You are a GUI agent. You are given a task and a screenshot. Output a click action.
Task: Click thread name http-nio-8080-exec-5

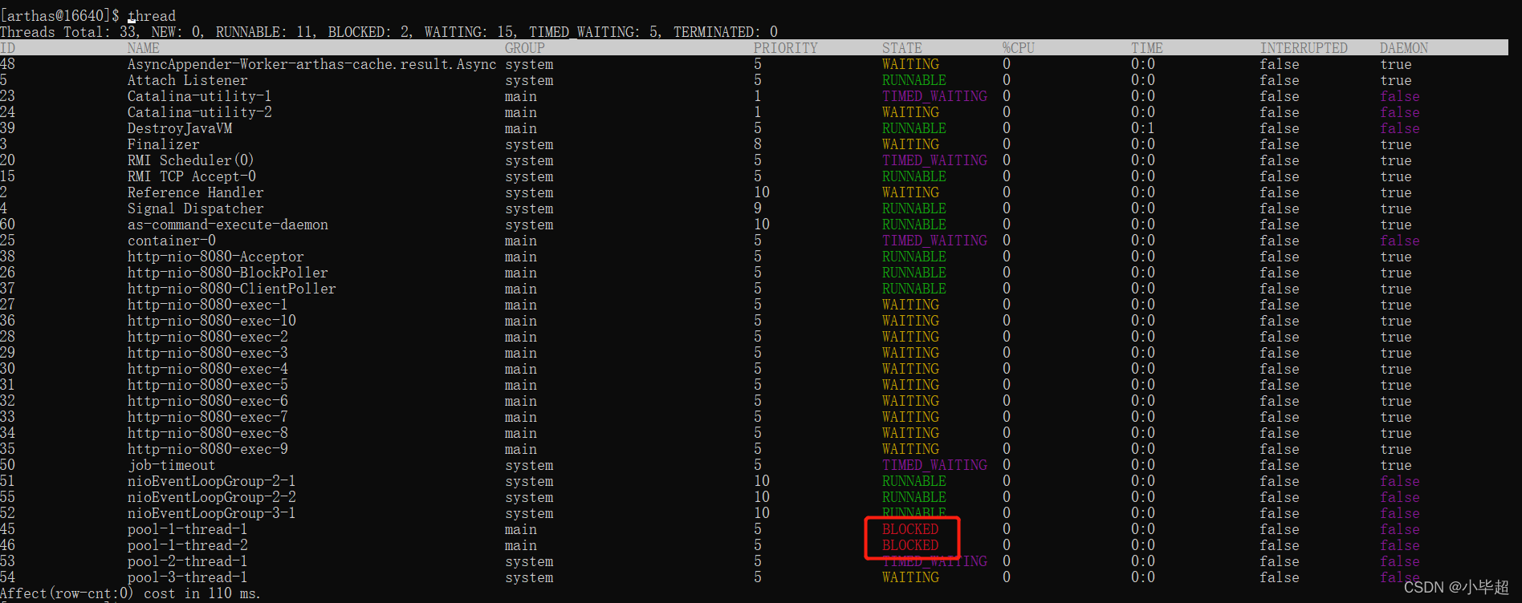point(208,385)
